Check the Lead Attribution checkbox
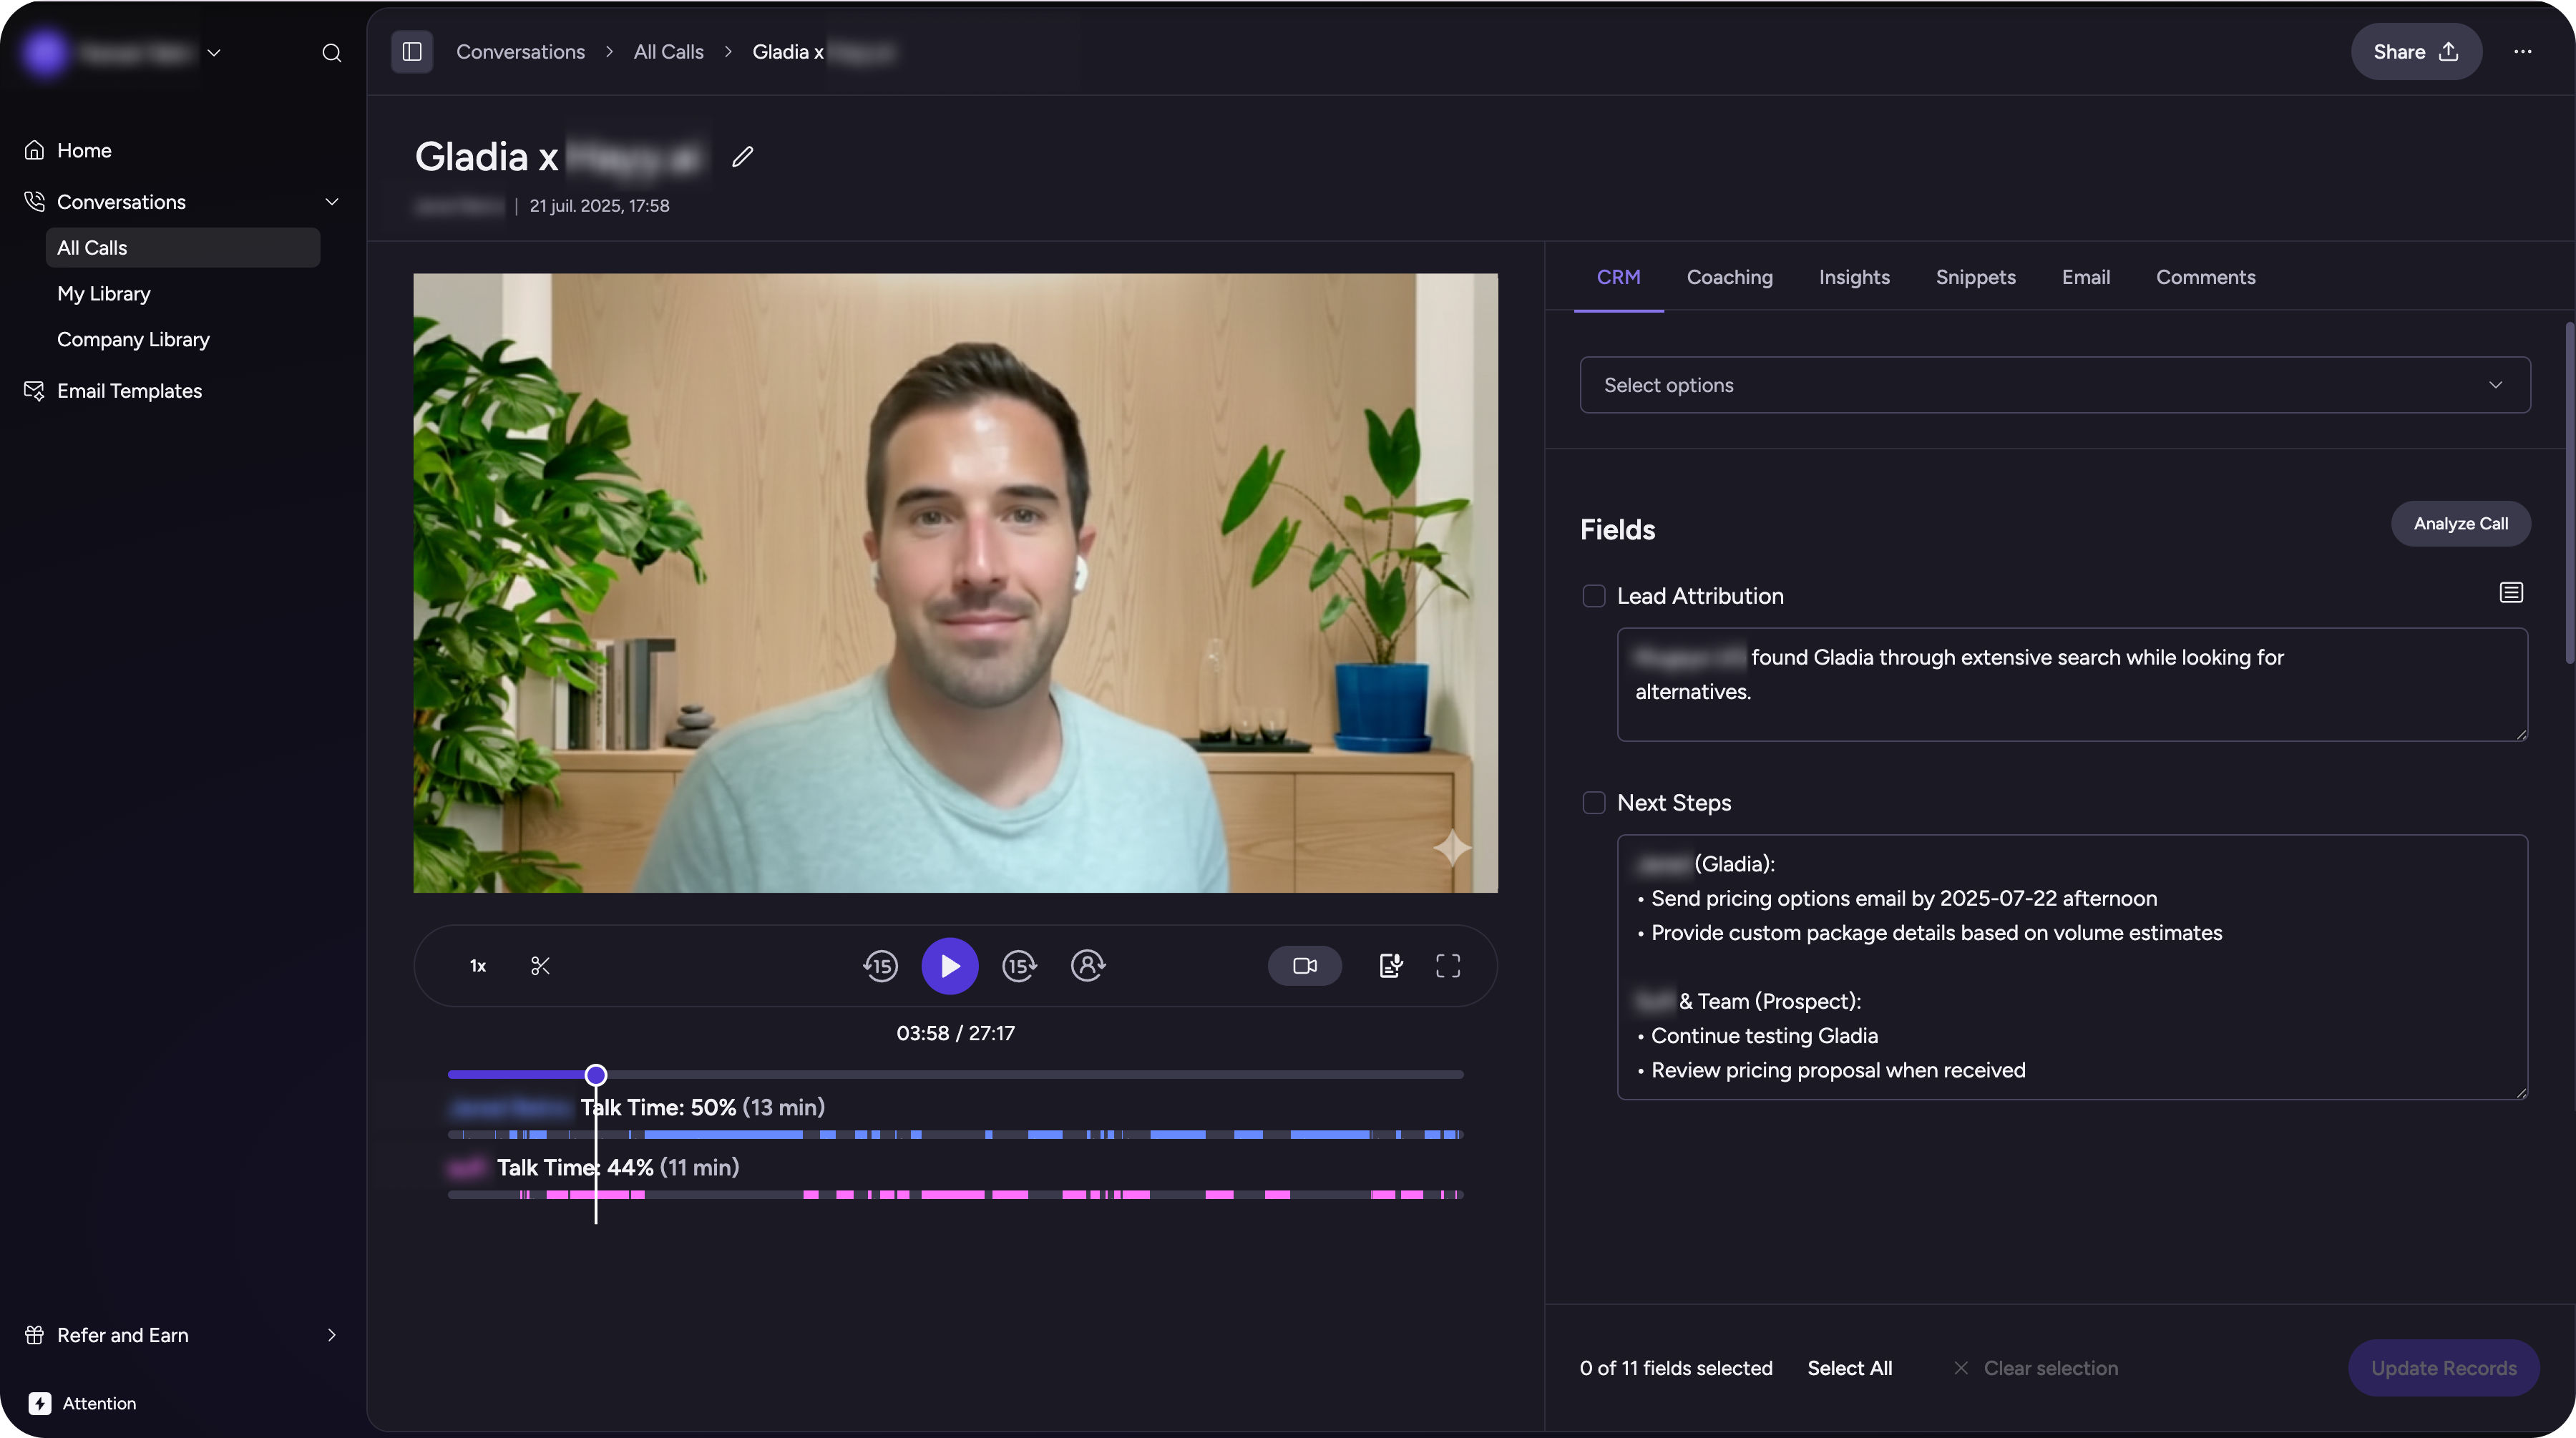The width and height of the screenshot is (2576, 1438). click(1594, 596)
